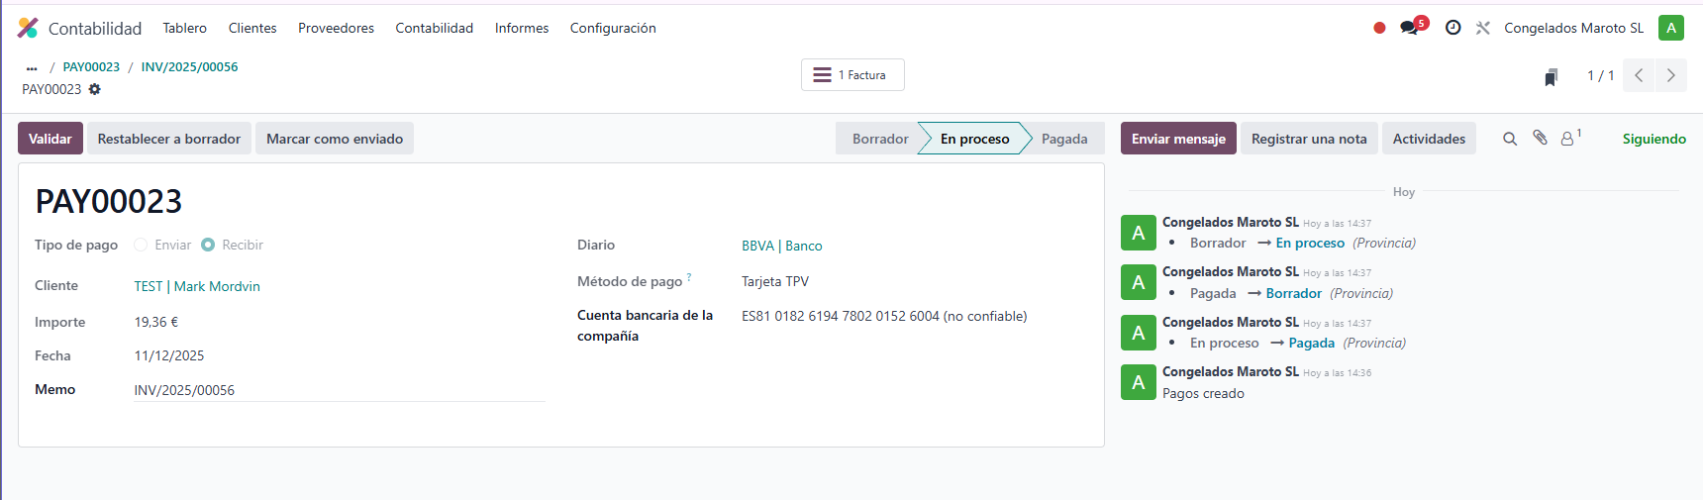This screenshot has width=1703, height=500.
Task: Open the Informes menu
Action: tap(522, 28)
